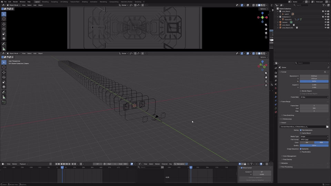The image size is (331, 186).
Task: Select the Transform tool in lower viewport toolbar
Action: click(4, 87)
